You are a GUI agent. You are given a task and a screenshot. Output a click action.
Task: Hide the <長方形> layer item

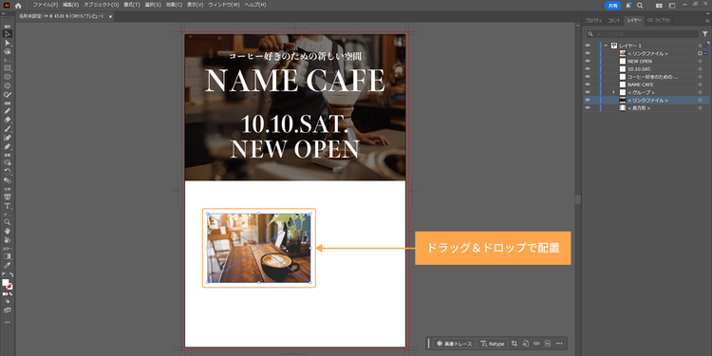(x=588, y=108)
